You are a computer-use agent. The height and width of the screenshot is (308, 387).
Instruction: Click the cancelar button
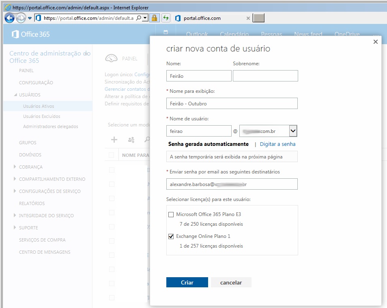click(x=231, y=282)
